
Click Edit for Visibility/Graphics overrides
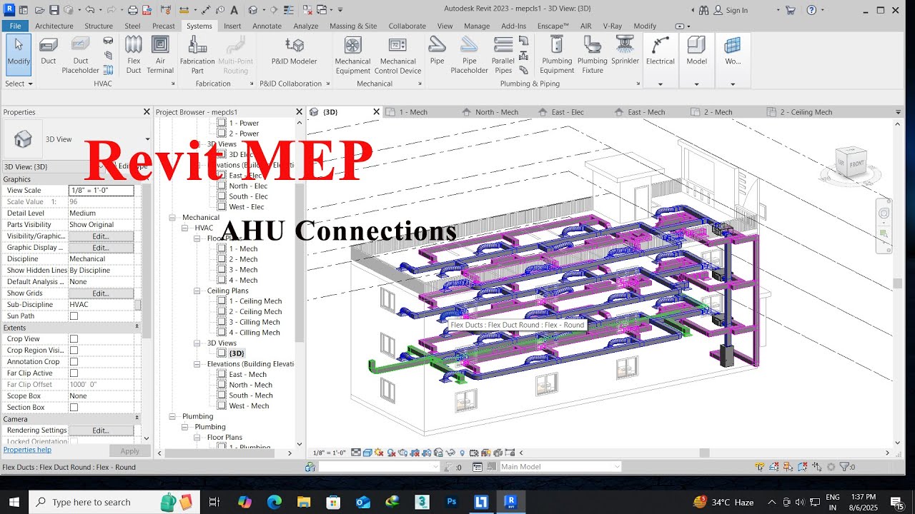[101, 236]
